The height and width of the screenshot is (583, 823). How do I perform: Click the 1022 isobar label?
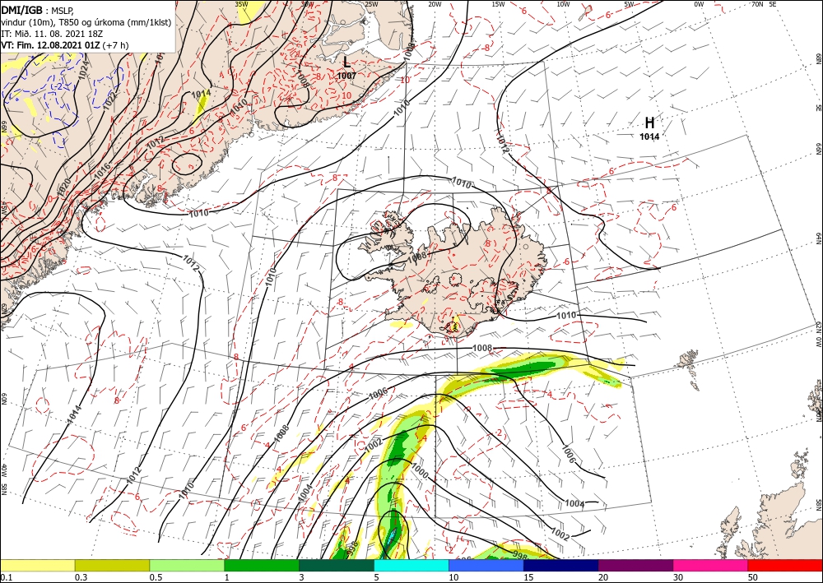click(x=109, y=99)
